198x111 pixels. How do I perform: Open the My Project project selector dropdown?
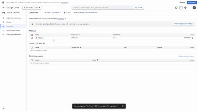coord(32,8)
